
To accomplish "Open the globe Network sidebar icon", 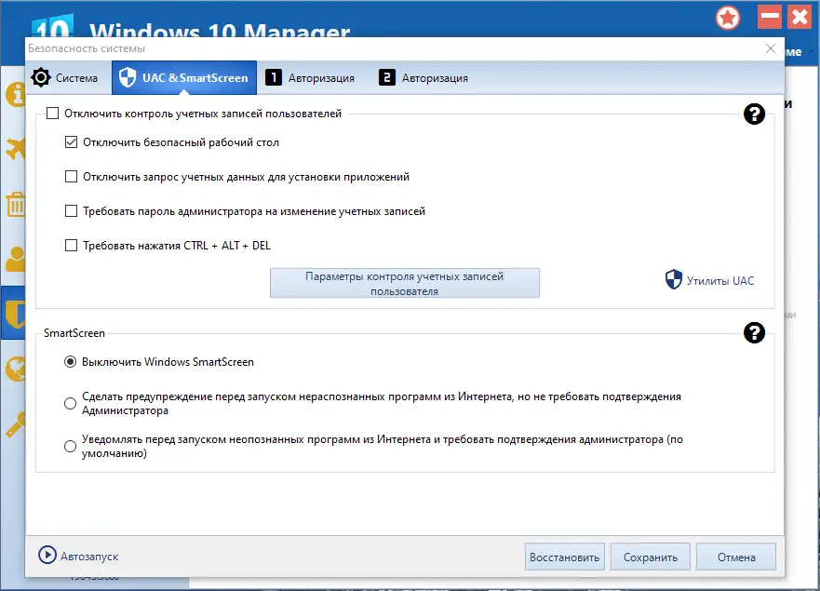I will click(16, 369).
